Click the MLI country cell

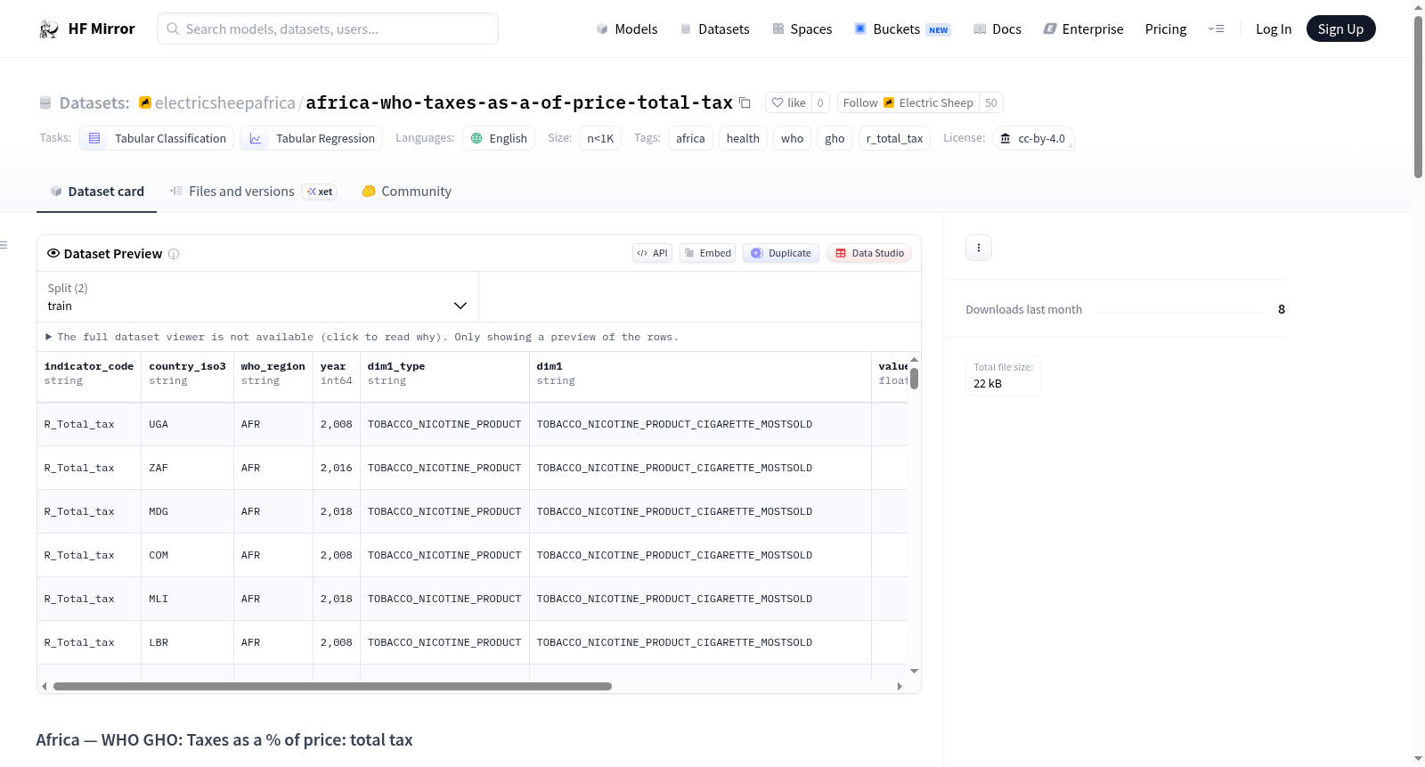click(x=188, y=599)
